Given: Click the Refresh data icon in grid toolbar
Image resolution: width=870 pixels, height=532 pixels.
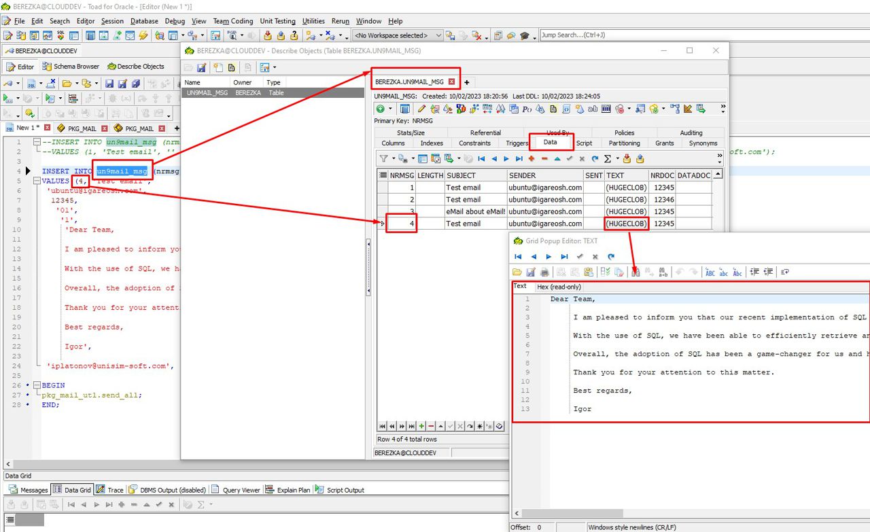Looking at the screenshot, I should coord(595,158).
